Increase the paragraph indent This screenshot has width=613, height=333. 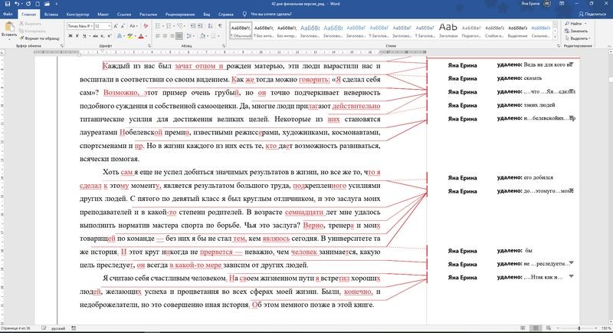tap(200, 26)
